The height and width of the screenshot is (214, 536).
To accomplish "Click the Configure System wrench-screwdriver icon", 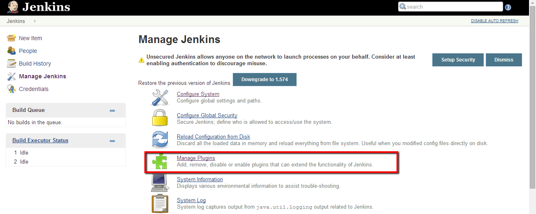I will (x=160, y=98).
